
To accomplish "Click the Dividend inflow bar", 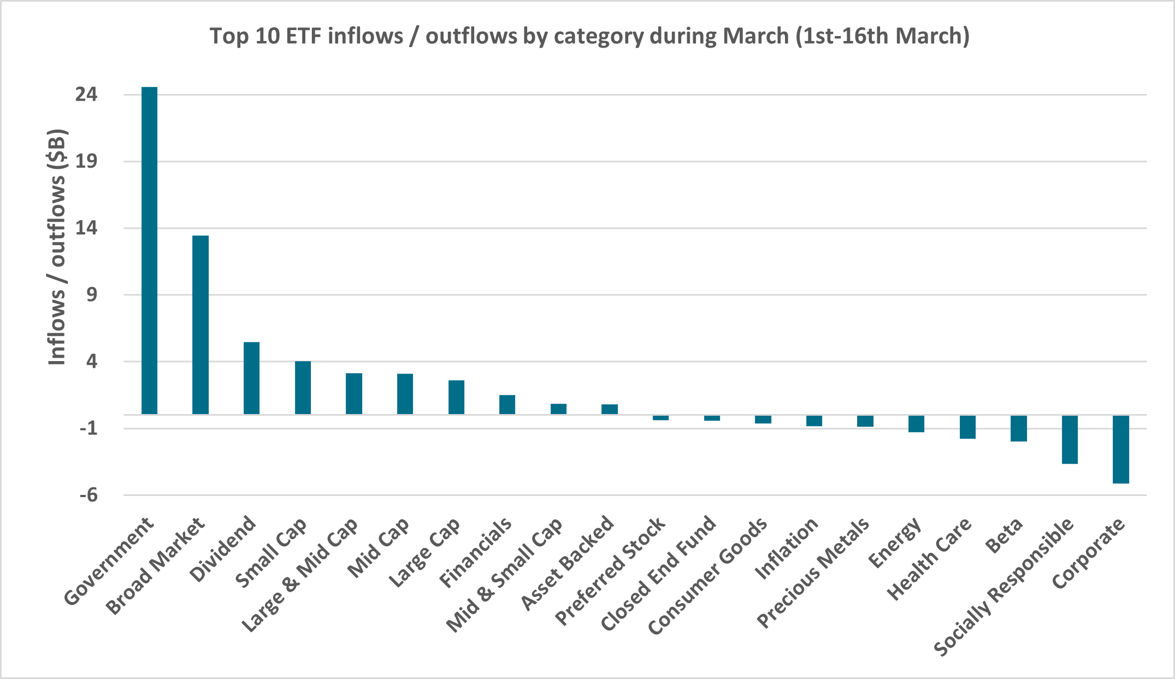I will click(x=251, y=378).
